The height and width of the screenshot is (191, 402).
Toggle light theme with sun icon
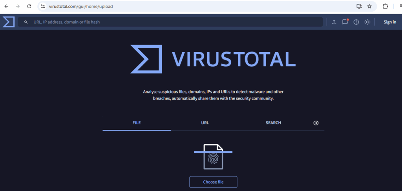[x=367, y=22]
